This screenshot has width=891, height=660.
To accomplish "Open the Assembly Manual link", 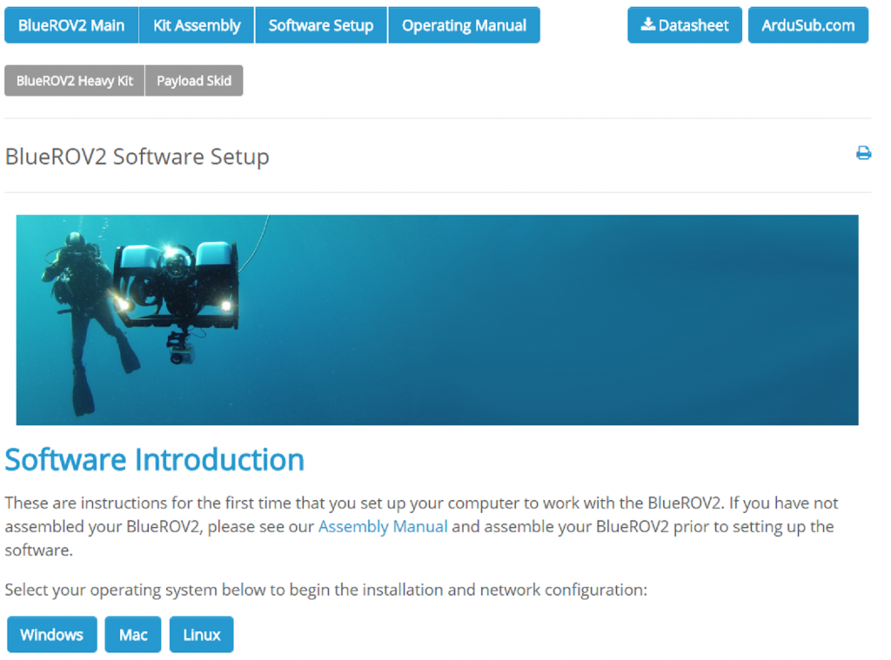I will coord(383,527).
